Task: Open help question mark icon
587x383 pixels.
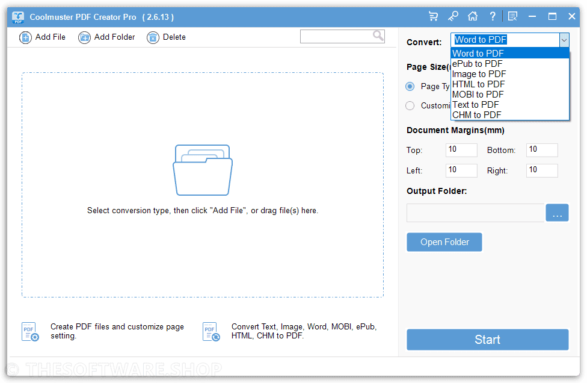Action: 493,16
